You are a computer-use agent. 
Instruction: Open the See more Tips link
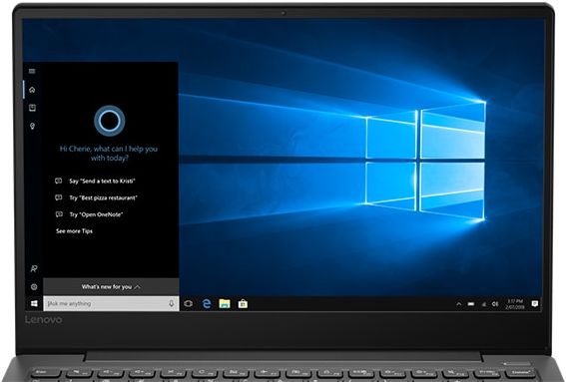(74, 230)
